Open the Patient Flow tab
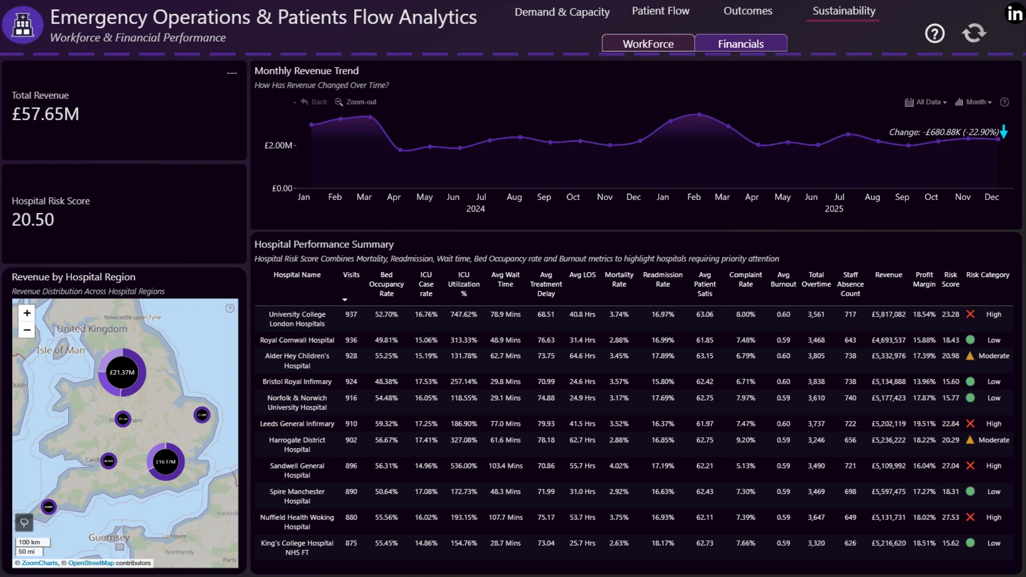This screenshot has width=1026, height=577. point(660,11)
